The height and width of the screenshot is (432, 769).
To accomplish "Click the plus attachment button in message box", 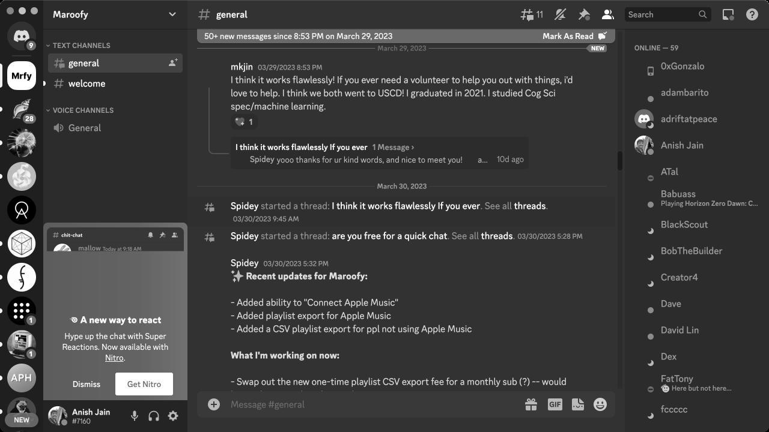I will coord(214,404).
